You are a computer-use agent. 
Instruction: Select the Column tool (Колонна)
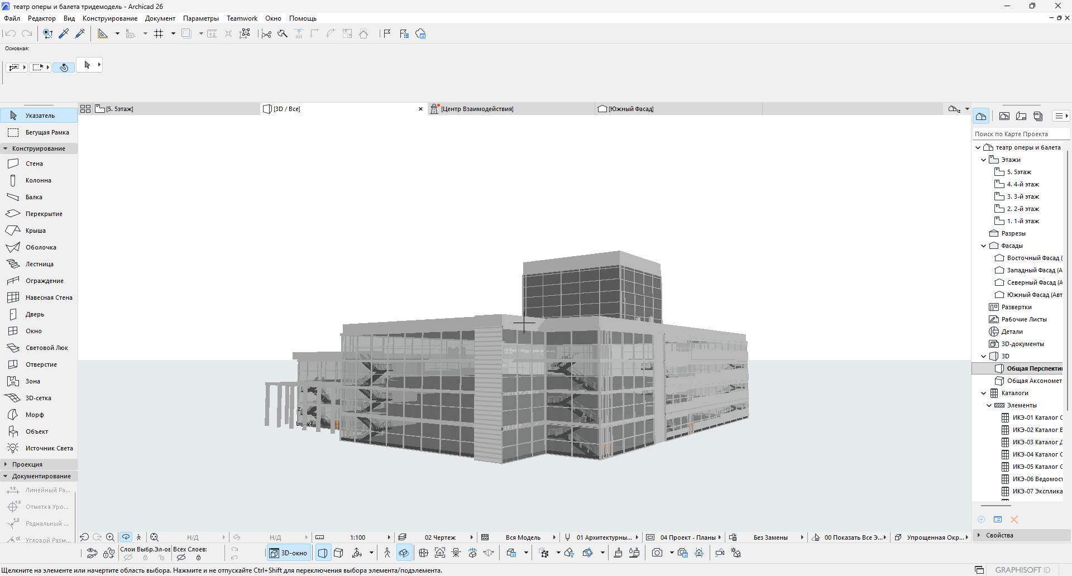pyautogui.click(x=38, y=180)
